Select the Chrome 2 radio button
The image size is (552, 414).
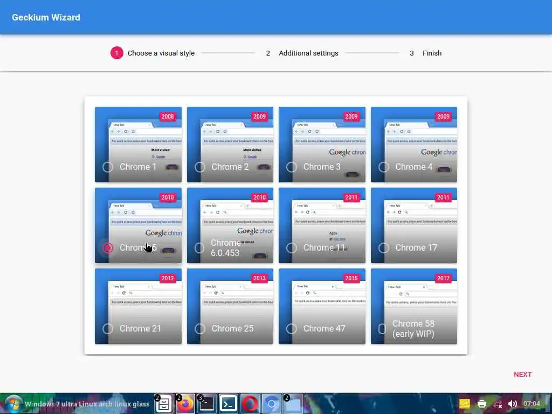(199, 167)
